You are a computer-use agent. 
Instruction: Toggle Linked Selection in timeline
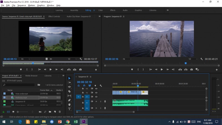tap(90, 86)
